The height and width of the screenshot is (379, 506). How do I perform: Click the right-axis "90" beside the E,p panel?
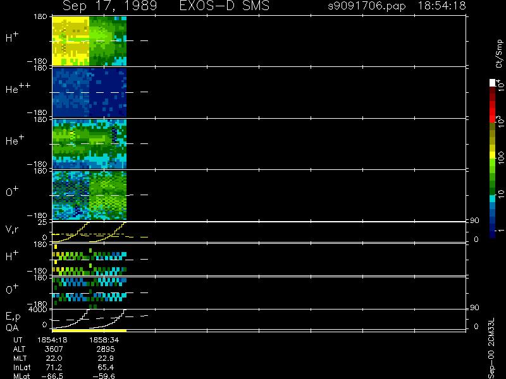474,308
